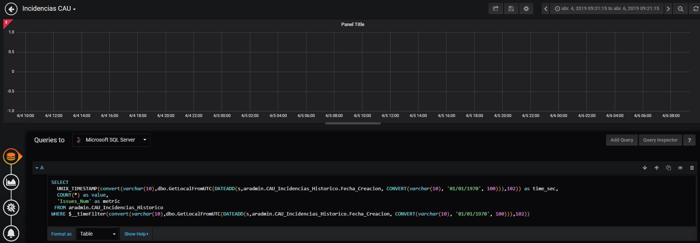The width and height of the screenshot is (700, 243).
Task: Open the Microsoft SQL Server datasource dropdown
Action: [x=111, y=140]
